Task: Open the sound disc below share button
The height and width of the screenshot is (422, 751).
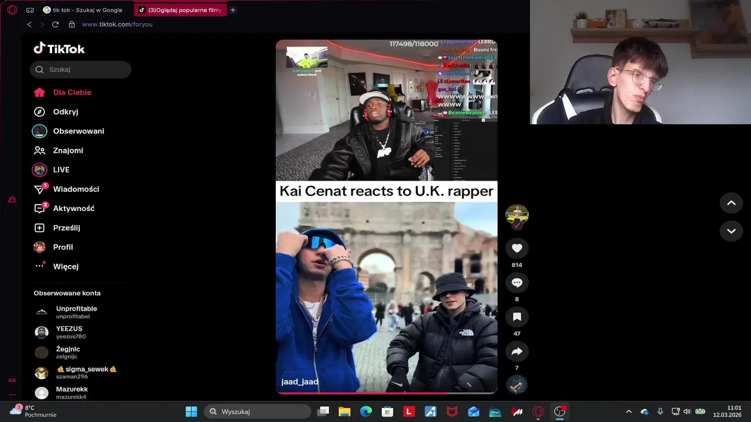Action: [517, 384]
